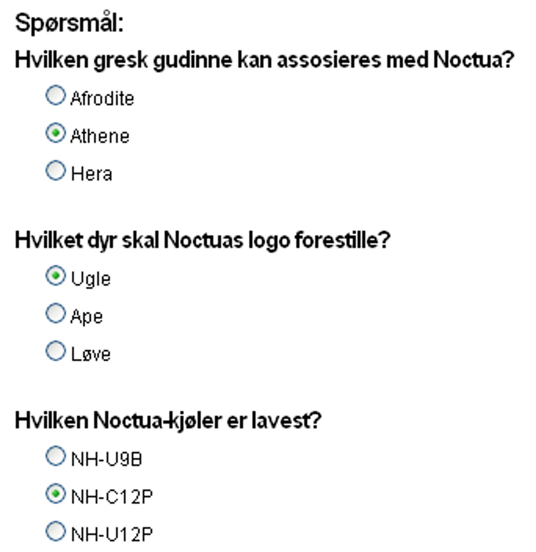
Task: Select the Ape radio option
Action: click(x=56, y=313)
